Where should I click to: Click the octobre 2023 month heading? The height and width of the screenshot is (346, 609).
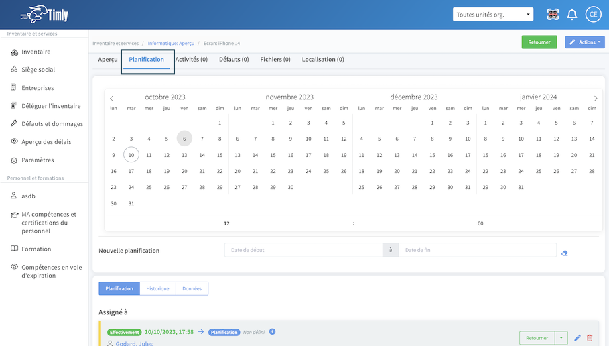[x=165, y=97]
